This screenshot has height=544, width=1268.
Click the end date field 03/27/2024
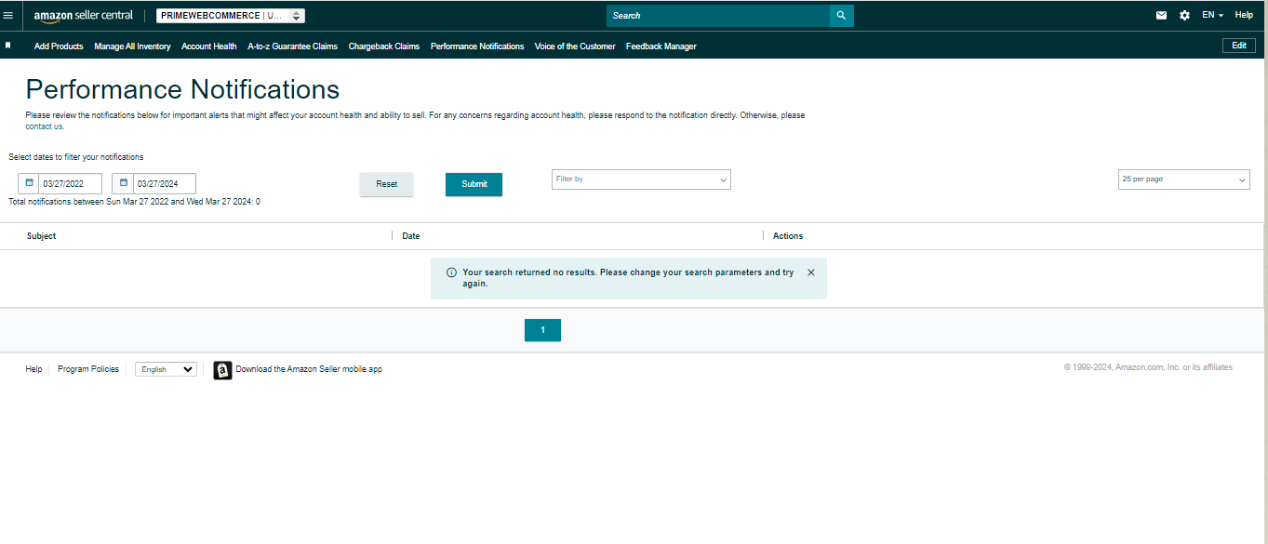(x=165, y=184)
